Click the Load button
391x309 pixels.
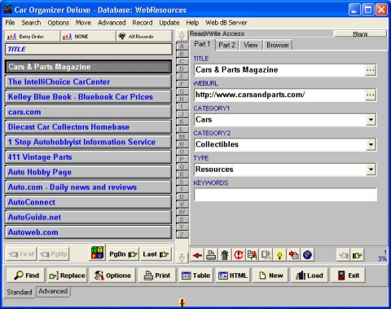(310, 276)
